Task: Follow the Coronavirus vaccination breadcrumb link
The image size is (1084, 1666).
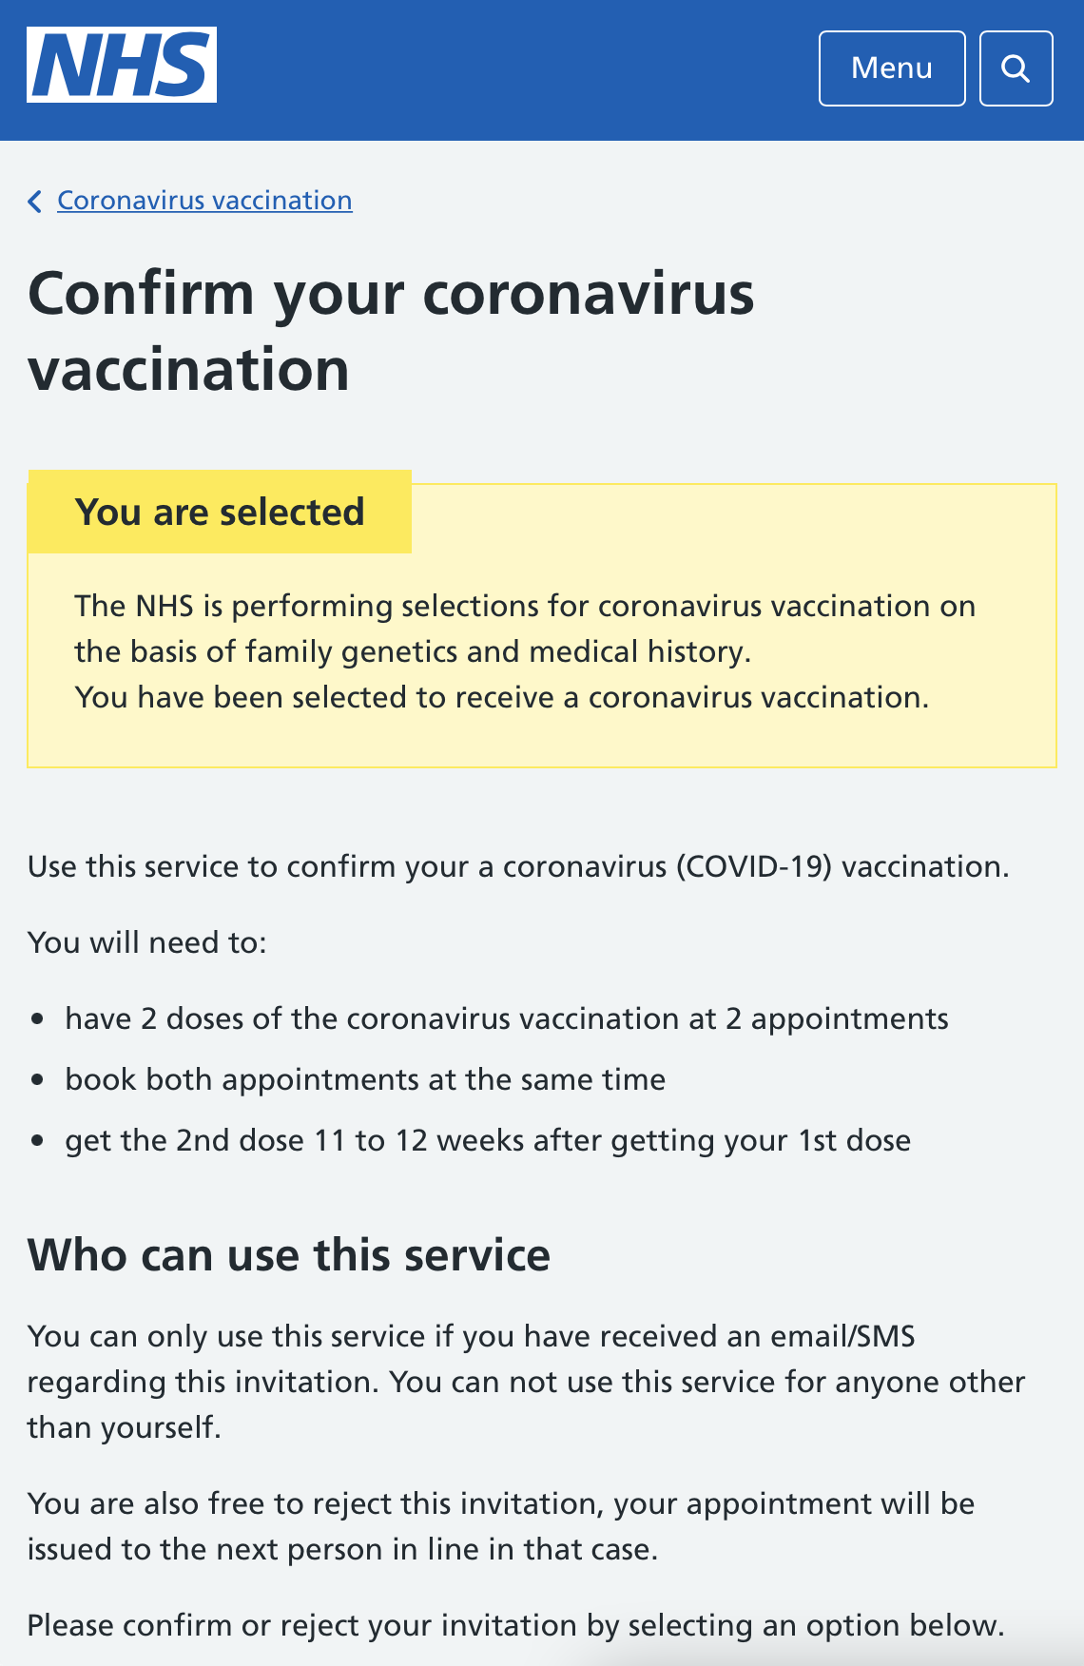Action: point(204,201)
